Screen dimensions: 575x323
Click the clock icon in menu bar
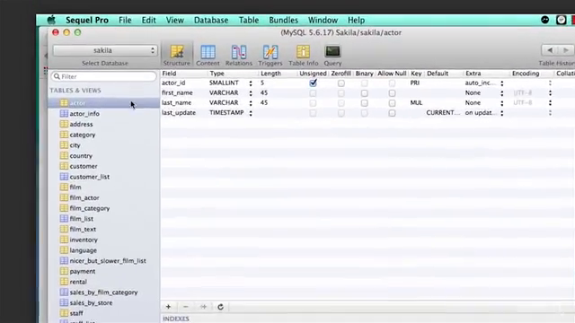pyautogui.click(x=561, y=20)
